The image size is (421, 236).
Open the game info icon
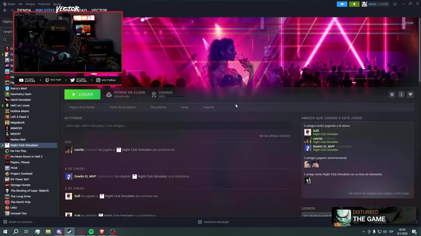(x=401, y=94)
